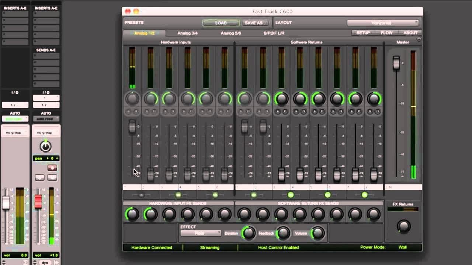Screen dimensions: 472x265
Task: Open right track's input selector showing 1
Action: [46, 98]
